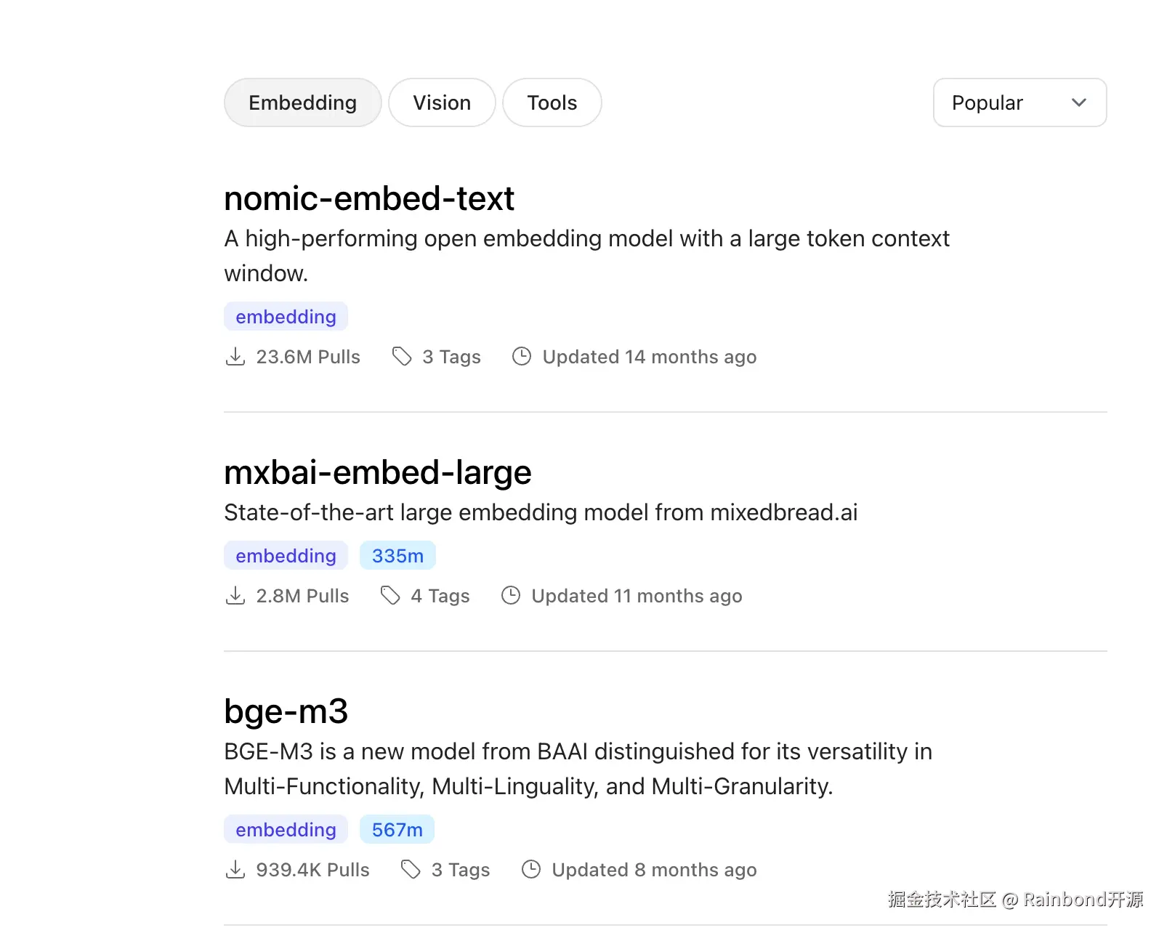Toggle the Tools filter pill
The width and height of the screenshot is (1167, 933).
click(552, 102)
